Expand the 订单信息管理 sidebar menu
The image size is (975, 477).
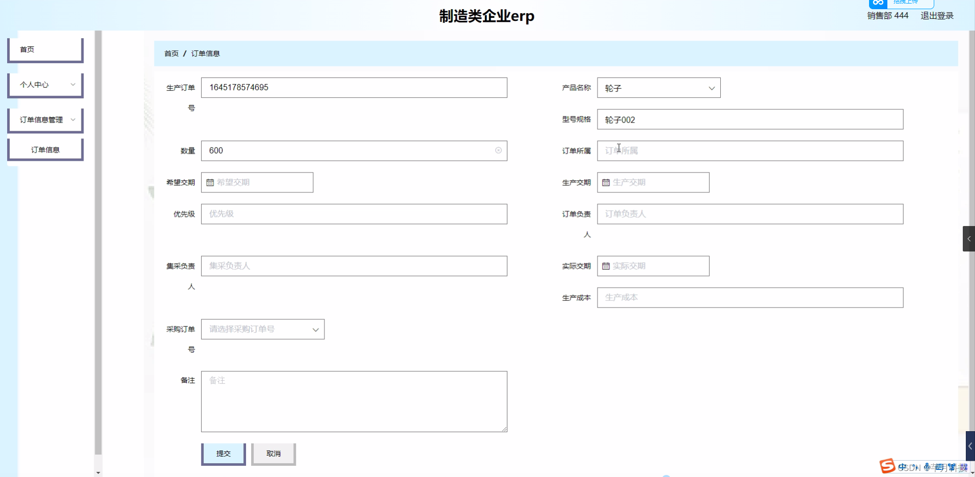[x=45, y=119]
